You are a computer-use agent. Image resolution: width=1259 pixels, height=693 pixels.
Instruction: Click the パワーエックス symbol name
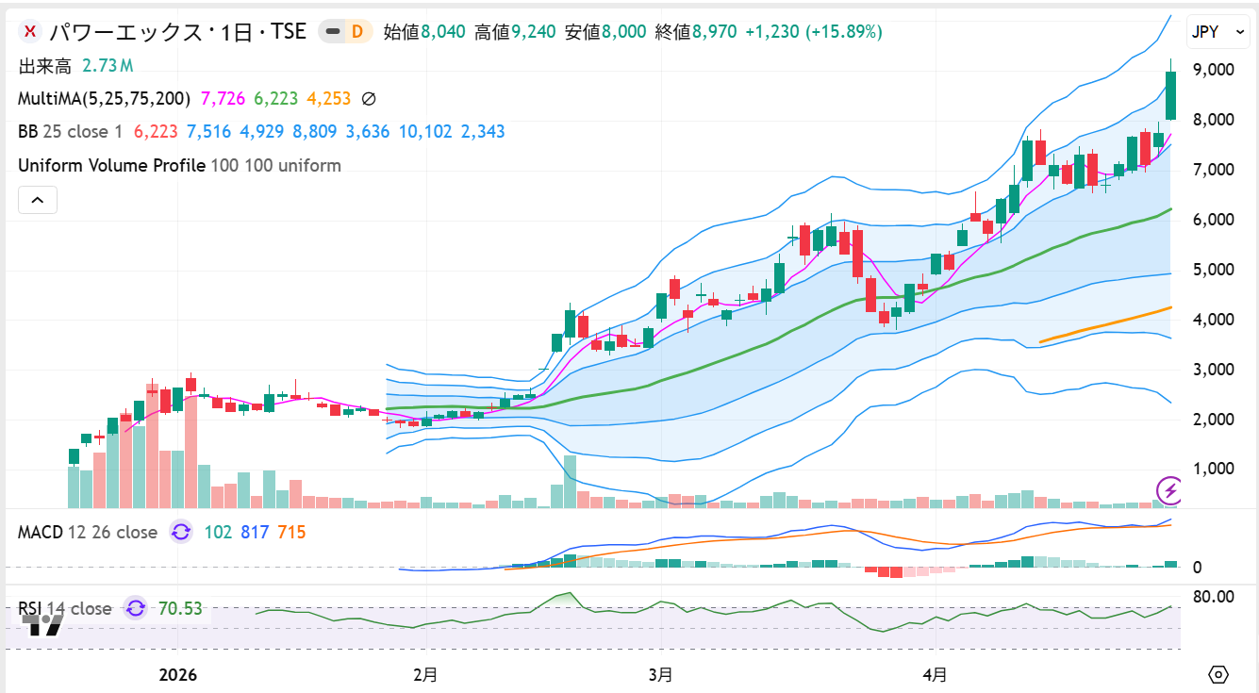(124, 32)
